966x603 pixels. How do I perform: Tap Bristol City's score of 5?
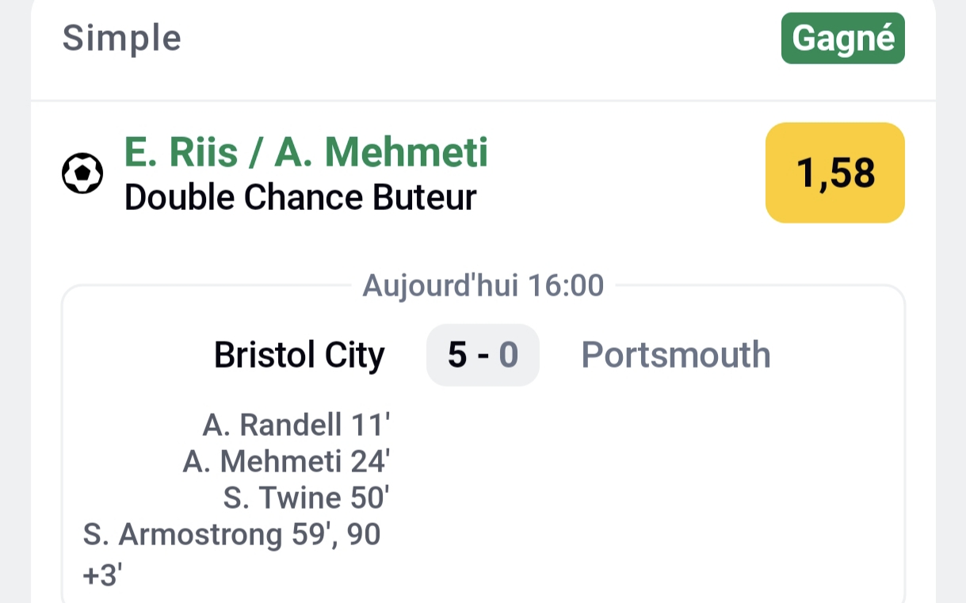457,355
